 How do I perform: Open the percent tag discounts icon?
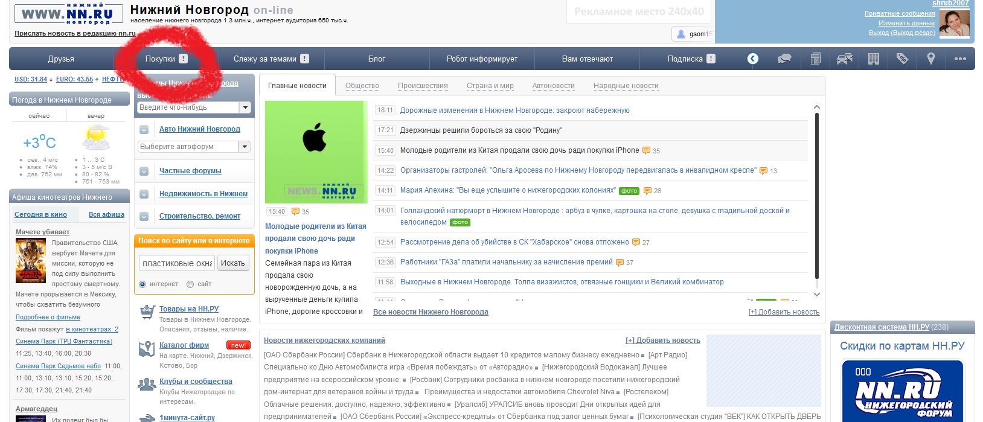[902, 59]
